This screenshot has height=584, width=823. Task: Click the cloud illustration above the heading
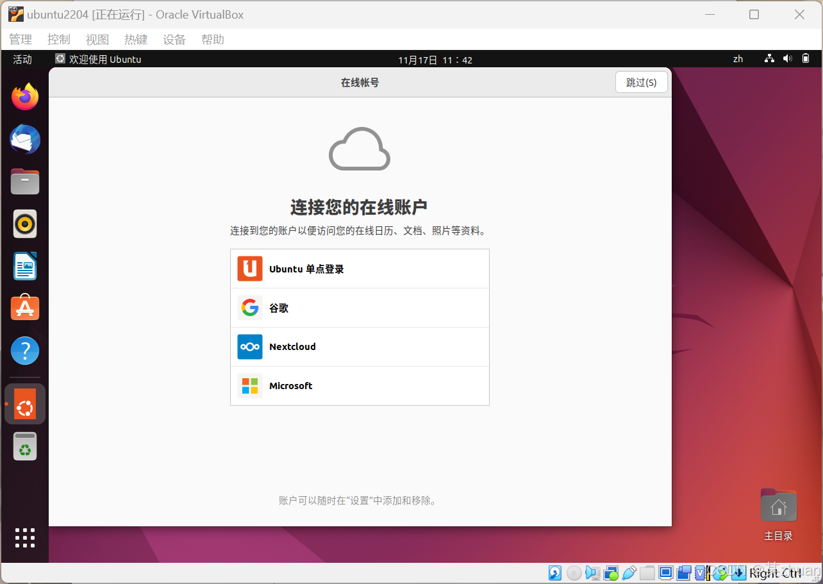point(360,149)
